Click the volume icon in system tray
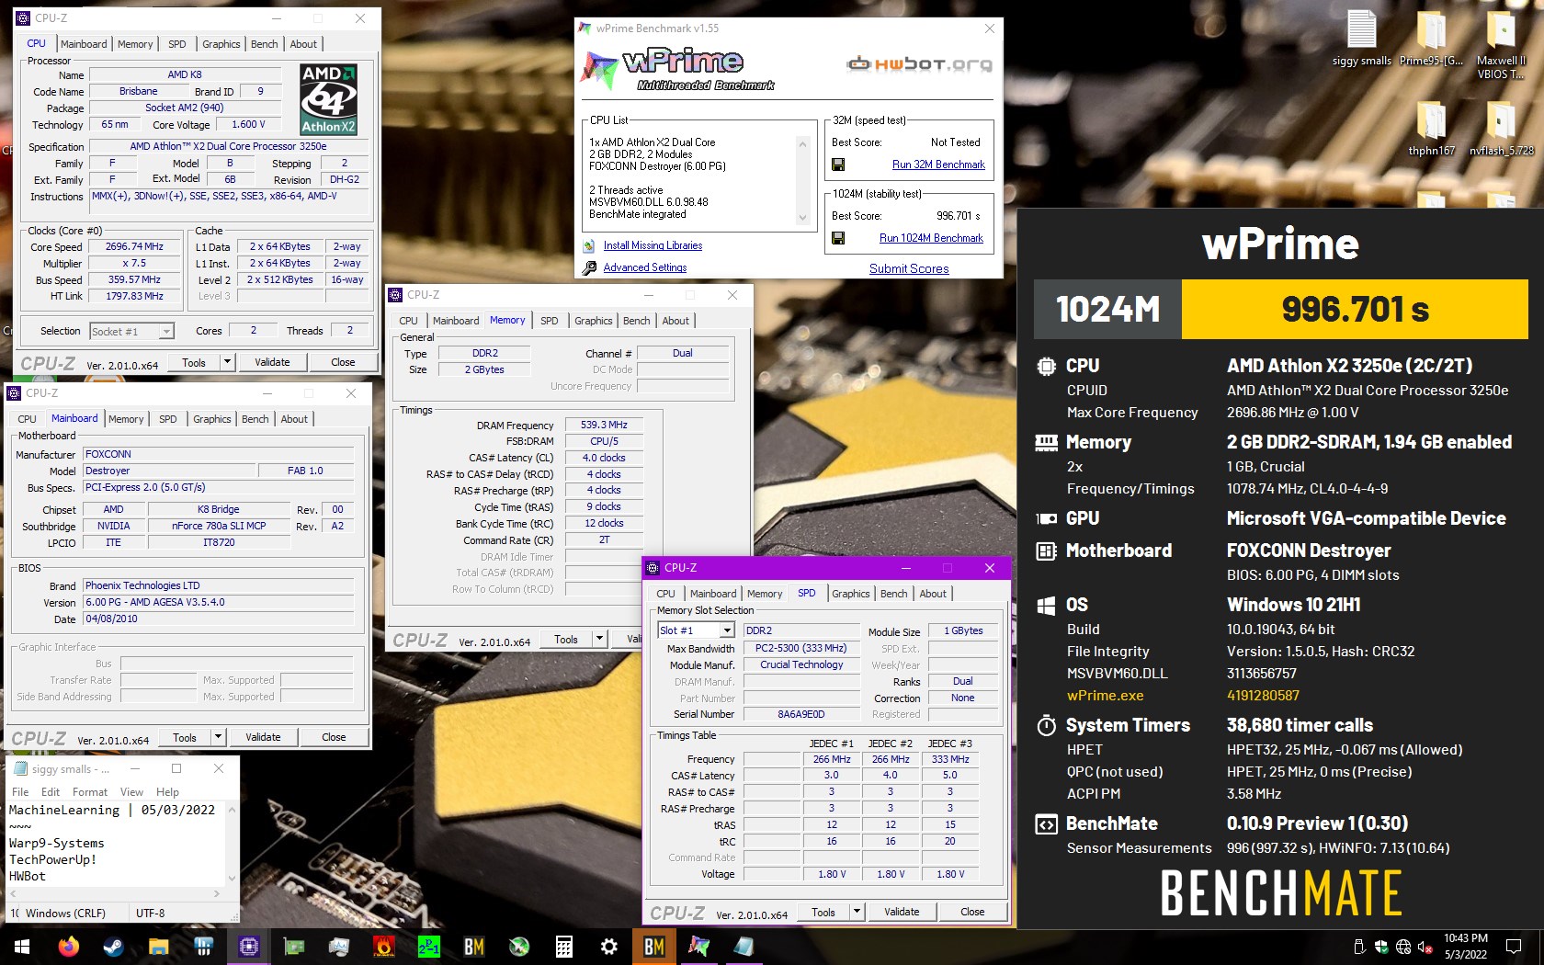1544x965 pixels. [1425, 947]
